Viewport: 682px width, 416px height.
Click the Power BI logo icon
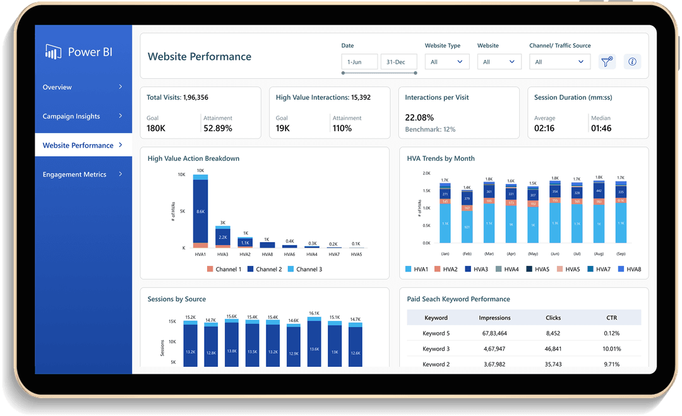point(53,52)
